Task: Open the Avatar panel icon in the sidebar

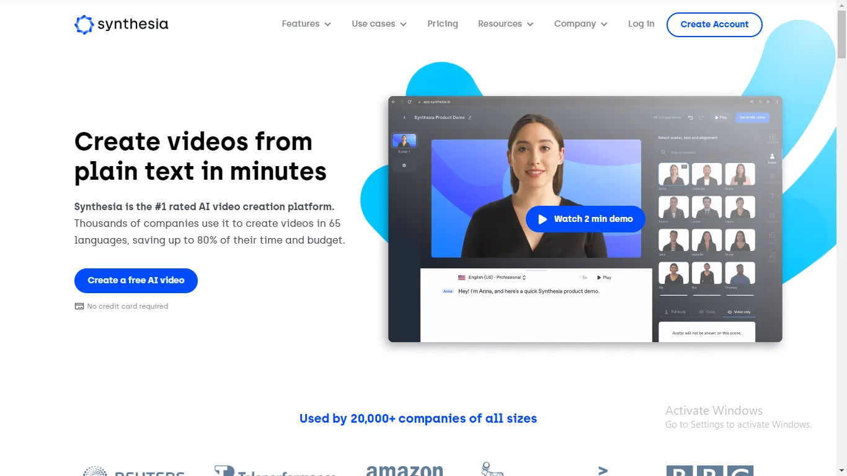Action: tap(772, 158)
